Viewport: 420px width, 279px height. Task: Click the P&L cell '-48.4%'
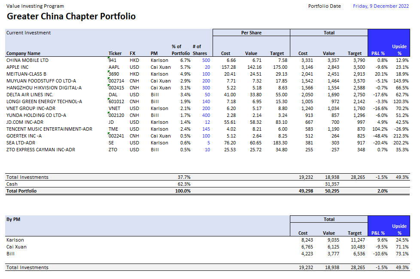pos(380,136)
